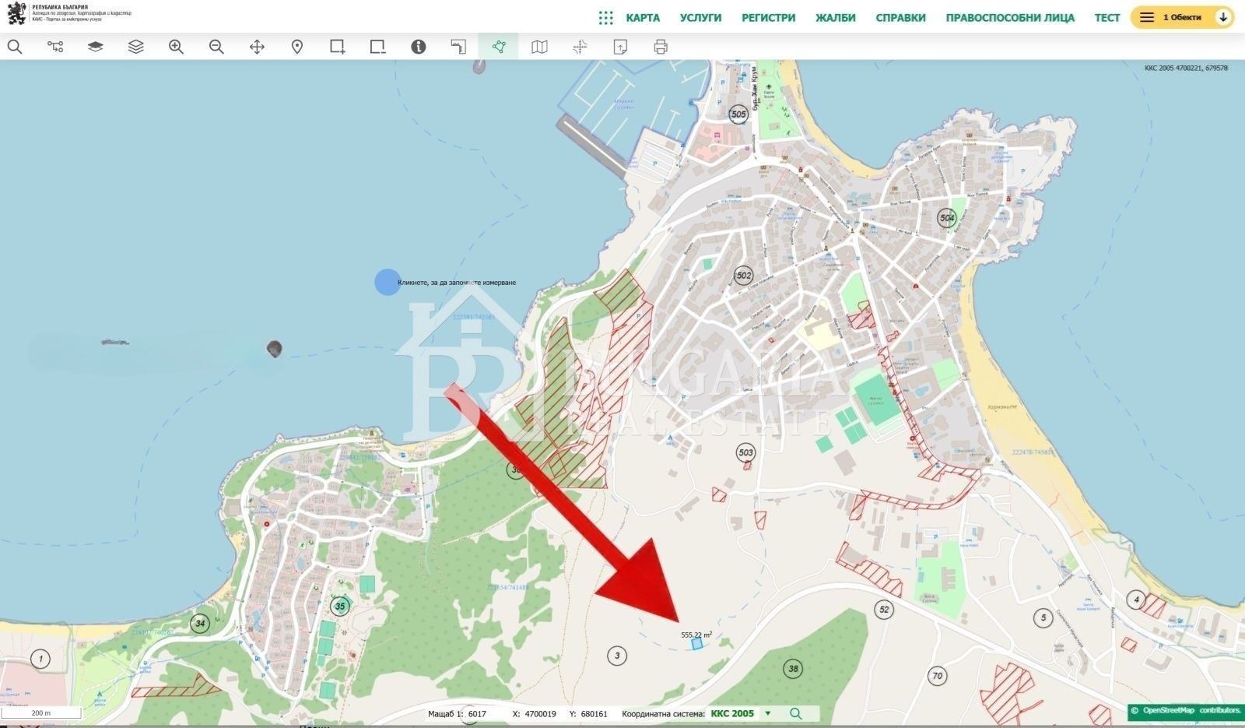The width and height of the screenshot is (1245, 728).
Task: Open the map overview icon
Action: tap(540, 47)
